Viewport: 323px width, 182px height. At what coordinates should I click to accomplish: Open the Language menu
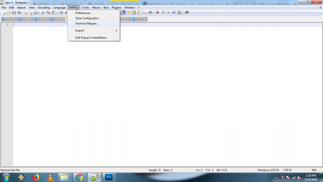click(x=59, y=8)
